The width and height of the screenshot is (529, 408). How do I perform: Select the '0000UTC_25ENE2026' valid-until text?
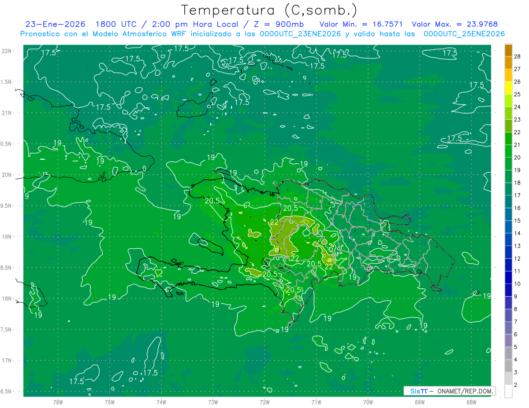(x=464, y=34)
